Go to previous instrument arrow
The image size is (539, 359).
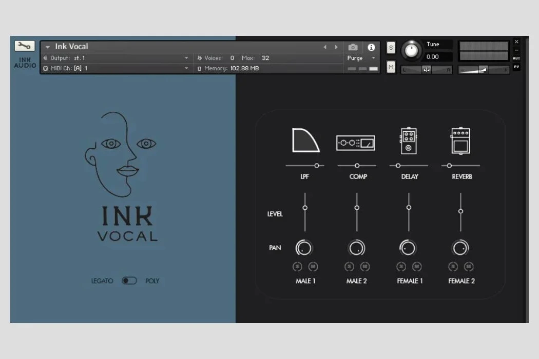click(325, 47)
